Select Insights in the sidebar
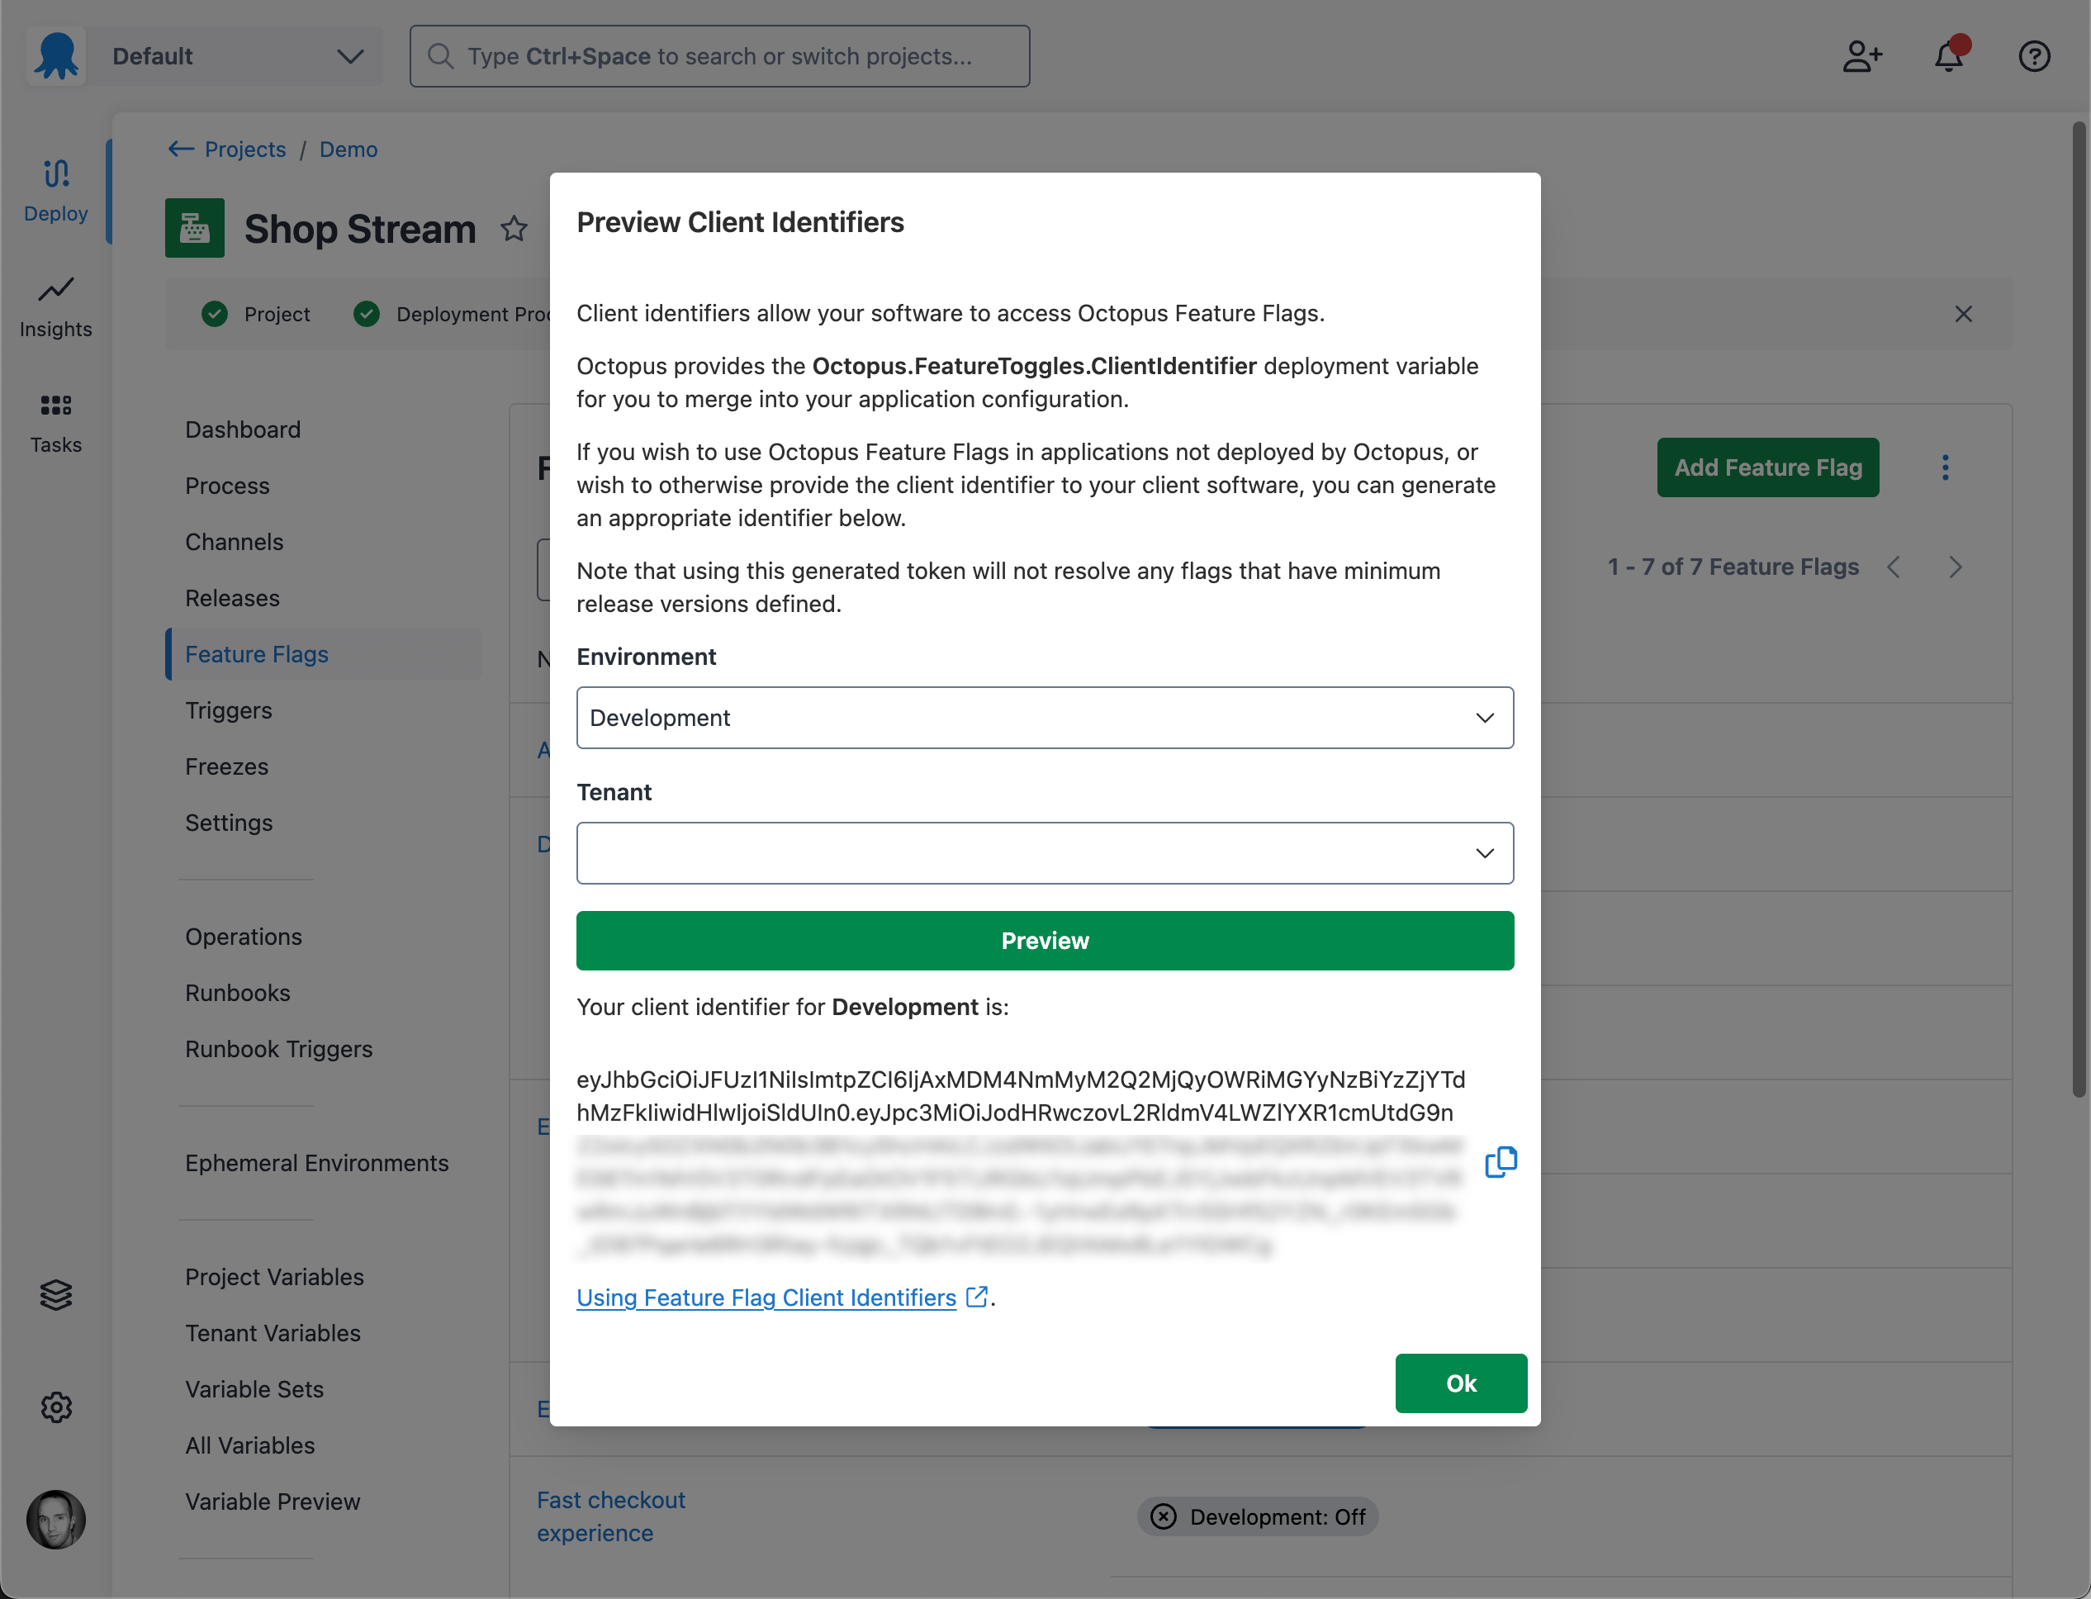The height and width of the screenshot is (1599, 2091). coord(56,306)
